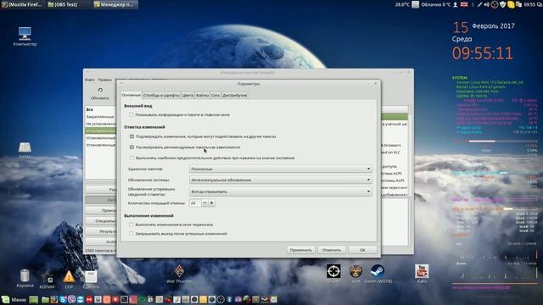
Task: Open the Обновление системы dropdown
Action: pos(281,180)
